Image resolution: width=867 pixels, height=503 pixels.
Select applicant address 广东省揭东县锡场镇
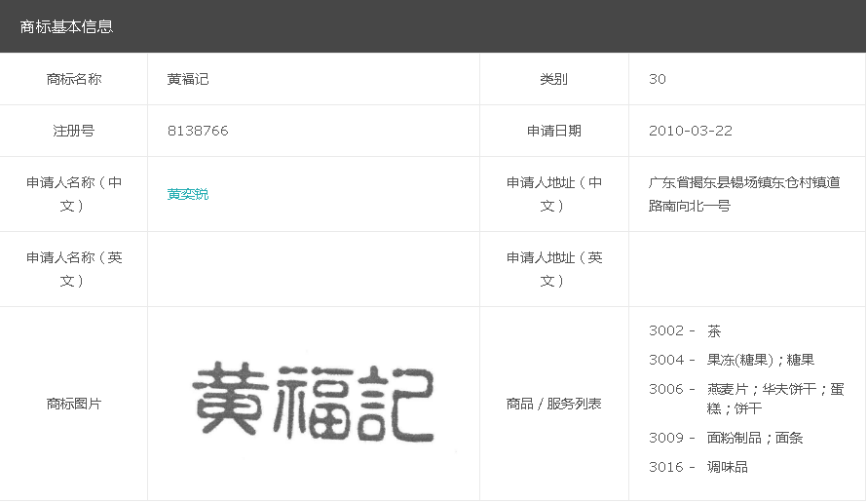(744, 194)
